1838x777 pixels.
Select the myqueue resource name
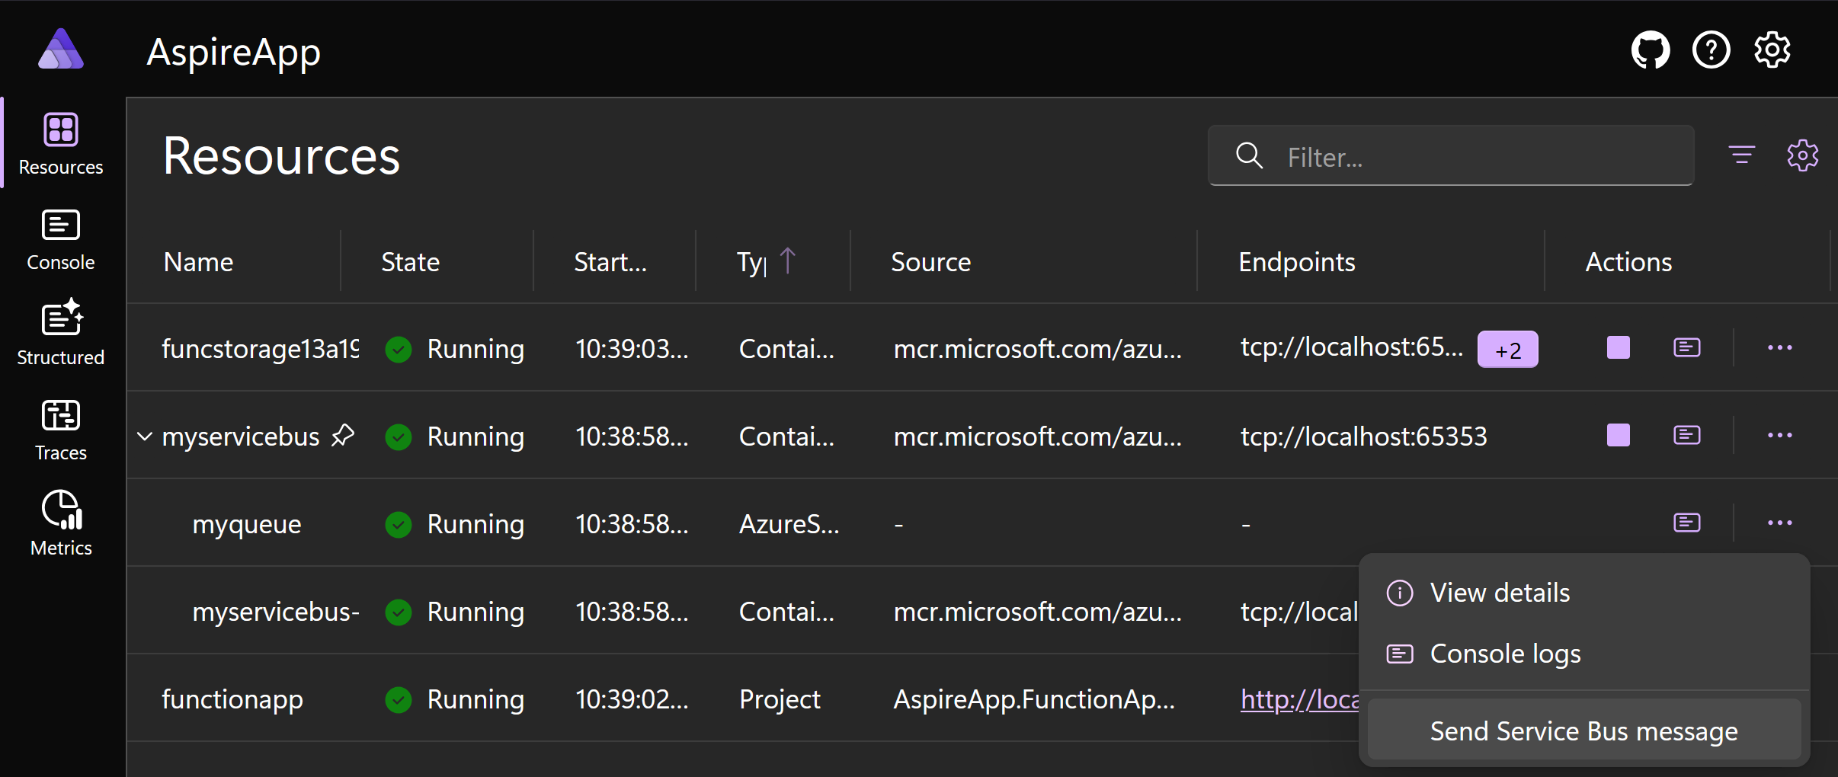click(x=247, y=524)
